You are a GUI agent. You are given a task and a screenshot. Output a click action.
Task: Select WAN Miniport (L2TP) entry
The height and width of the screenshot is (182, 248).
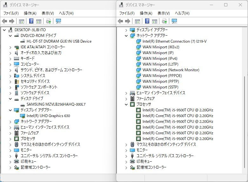point(160,64)
